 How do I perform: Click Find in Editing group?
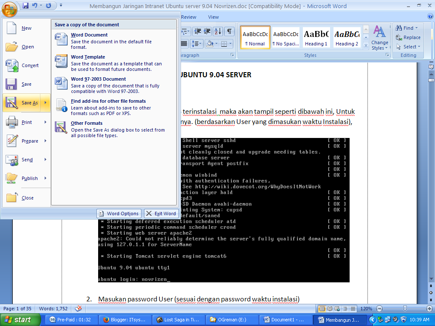[x=407, y=28]
